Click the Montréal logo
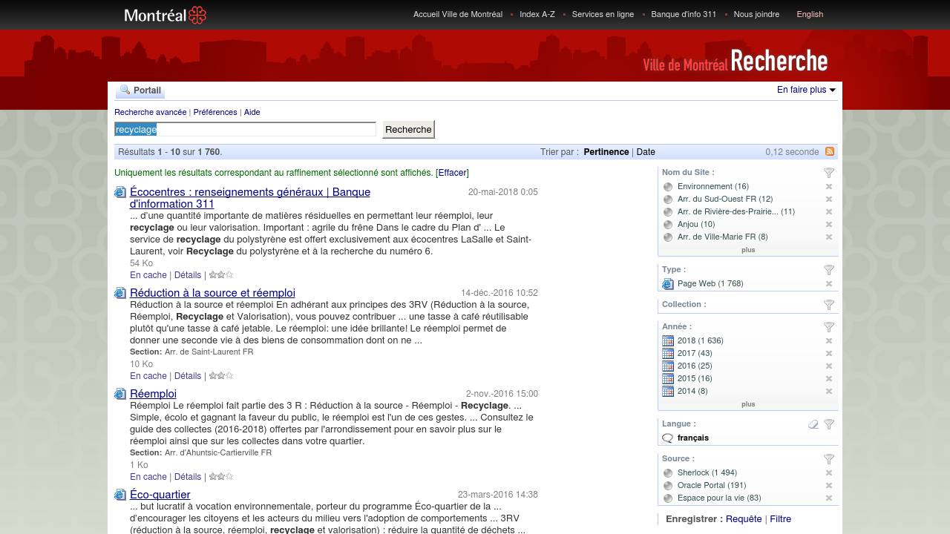This screenshot has height=534, width=950. (x=165, y=15)
